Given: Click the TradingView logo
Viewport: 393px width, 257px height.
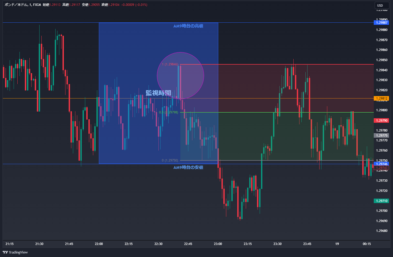Looking at the screenshot, I should pyautogui.click(x=15, y=252).
